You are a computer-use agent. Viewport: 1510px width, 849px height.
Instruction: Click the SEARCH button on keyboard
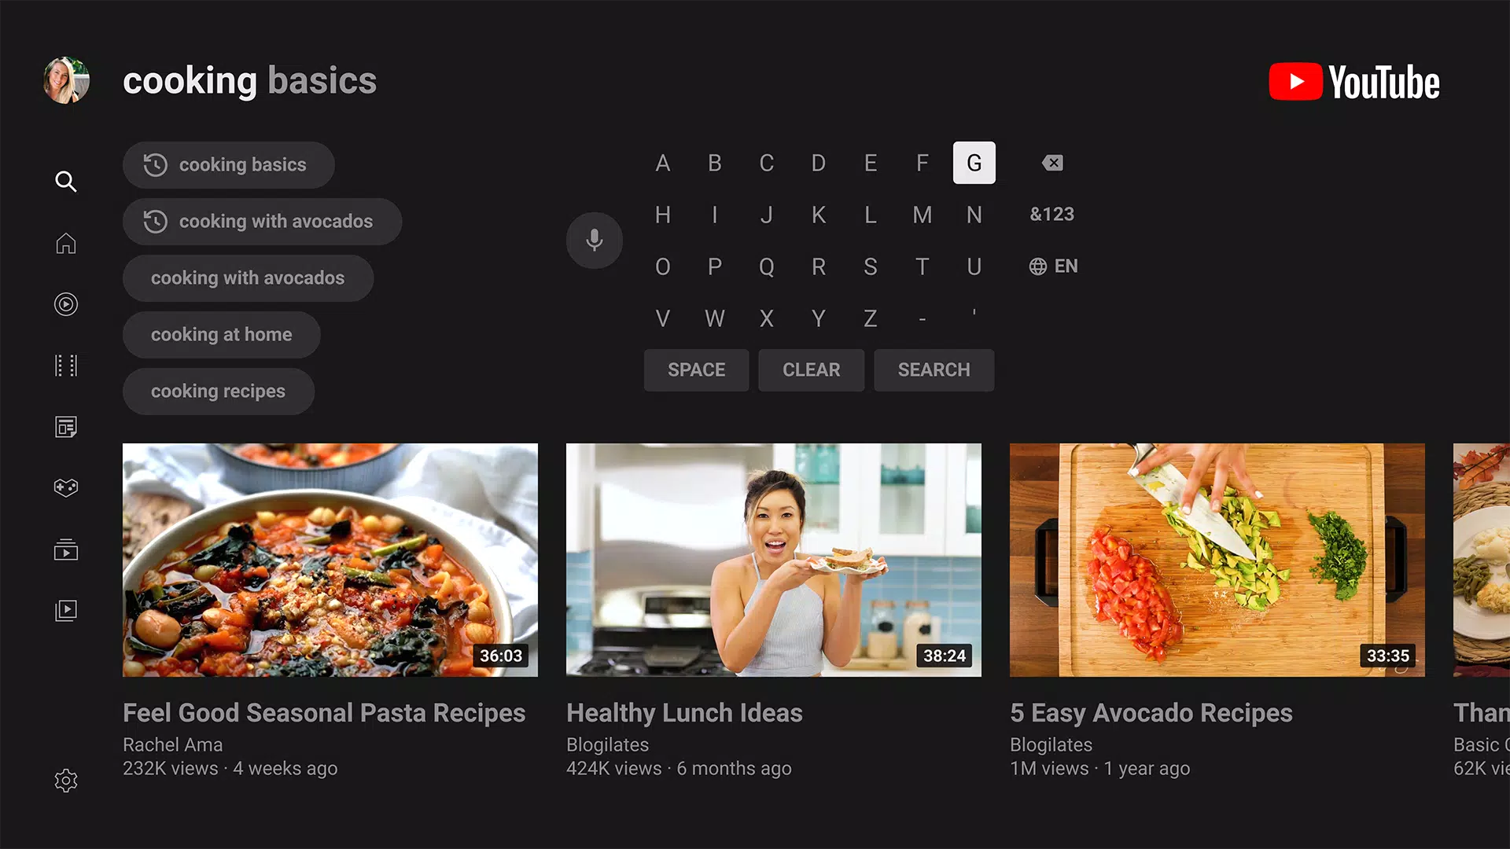pos(932,370)
